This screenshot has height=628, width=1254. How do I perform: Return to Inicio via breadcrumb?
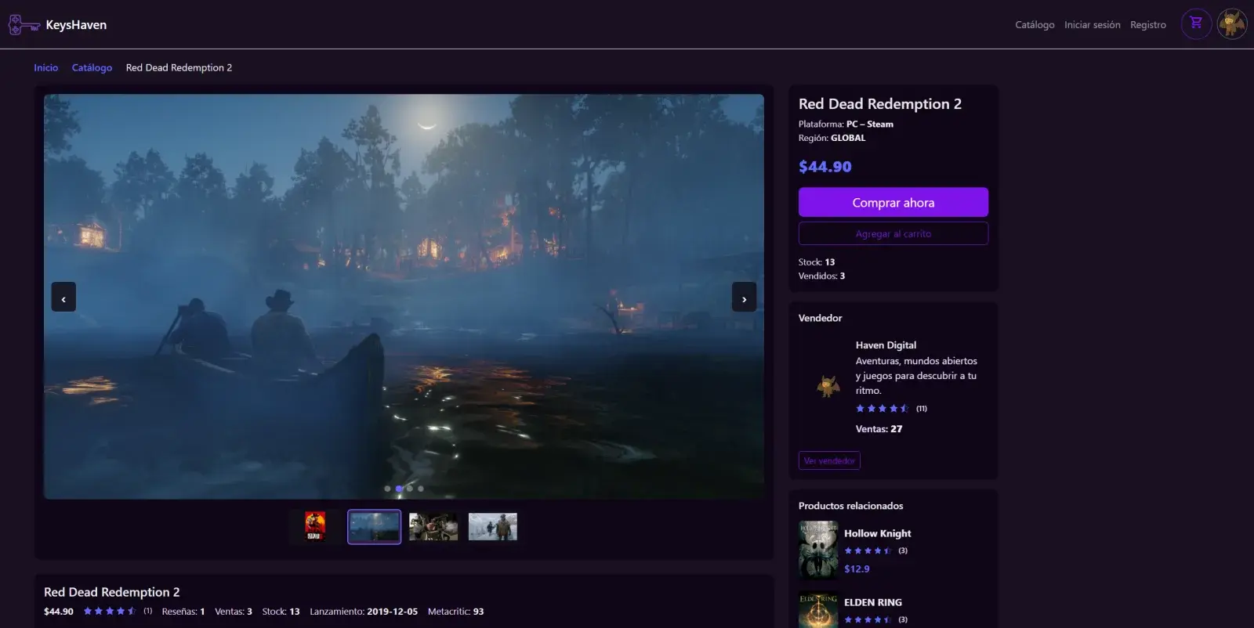point(45,68)
